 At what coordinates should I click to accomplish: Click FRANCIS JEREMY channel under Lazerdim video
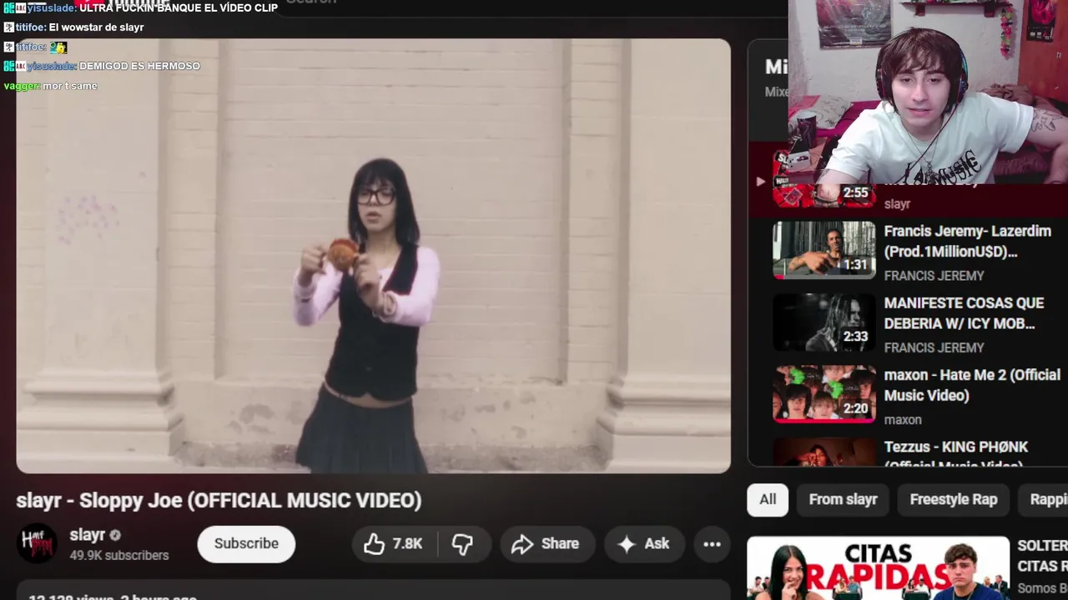(934, 276)
